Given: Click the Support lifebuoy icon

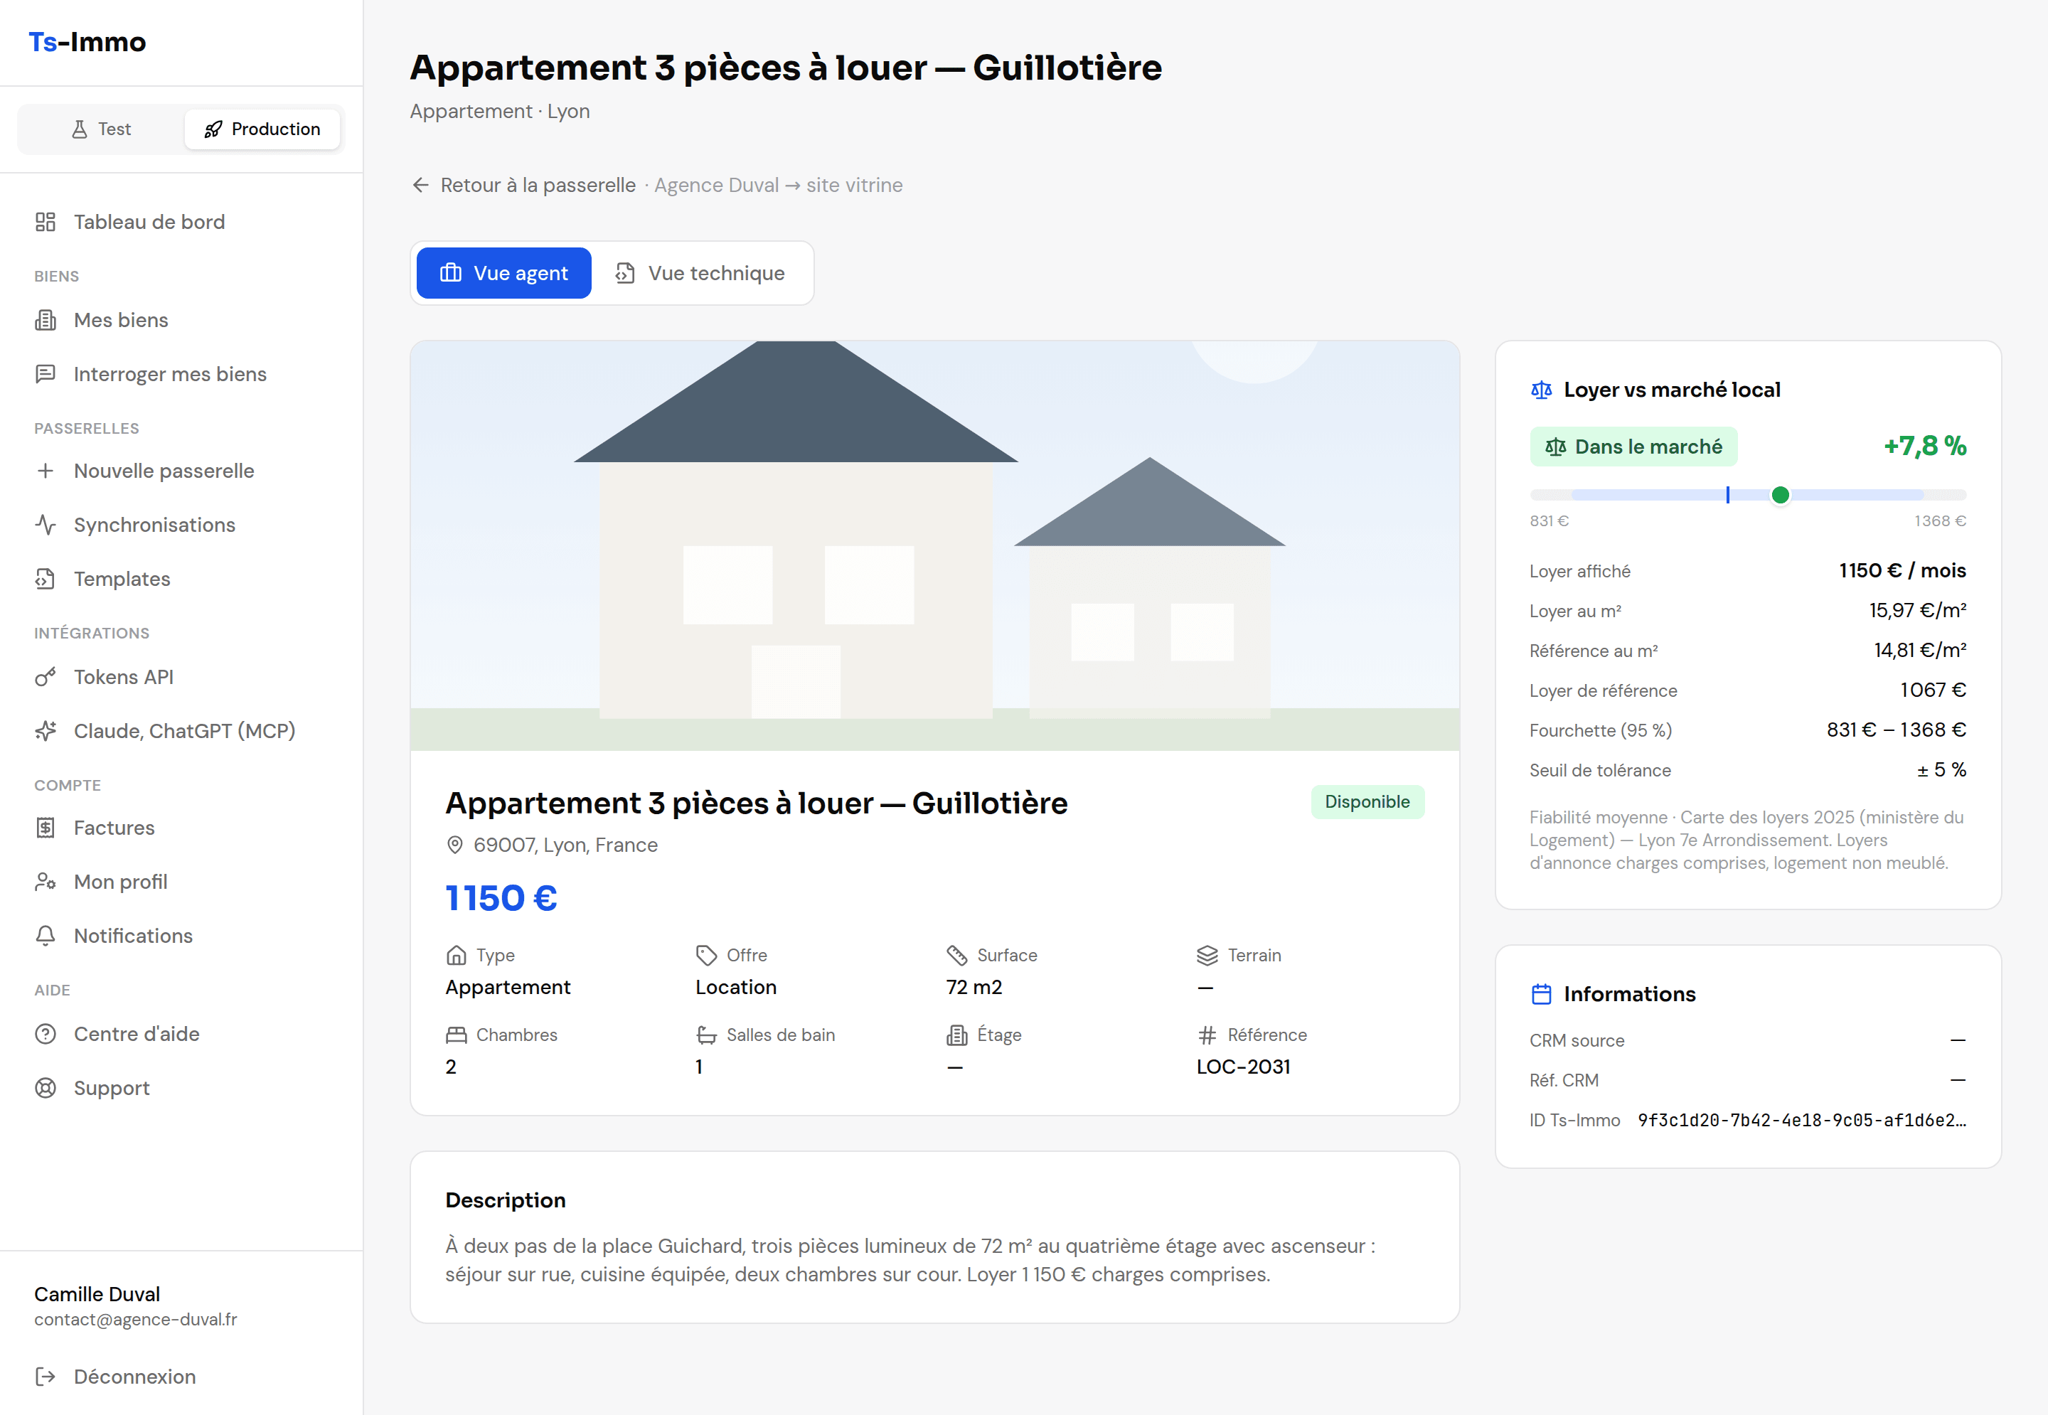Looking at the screenshot, I should coord(46,1089).
